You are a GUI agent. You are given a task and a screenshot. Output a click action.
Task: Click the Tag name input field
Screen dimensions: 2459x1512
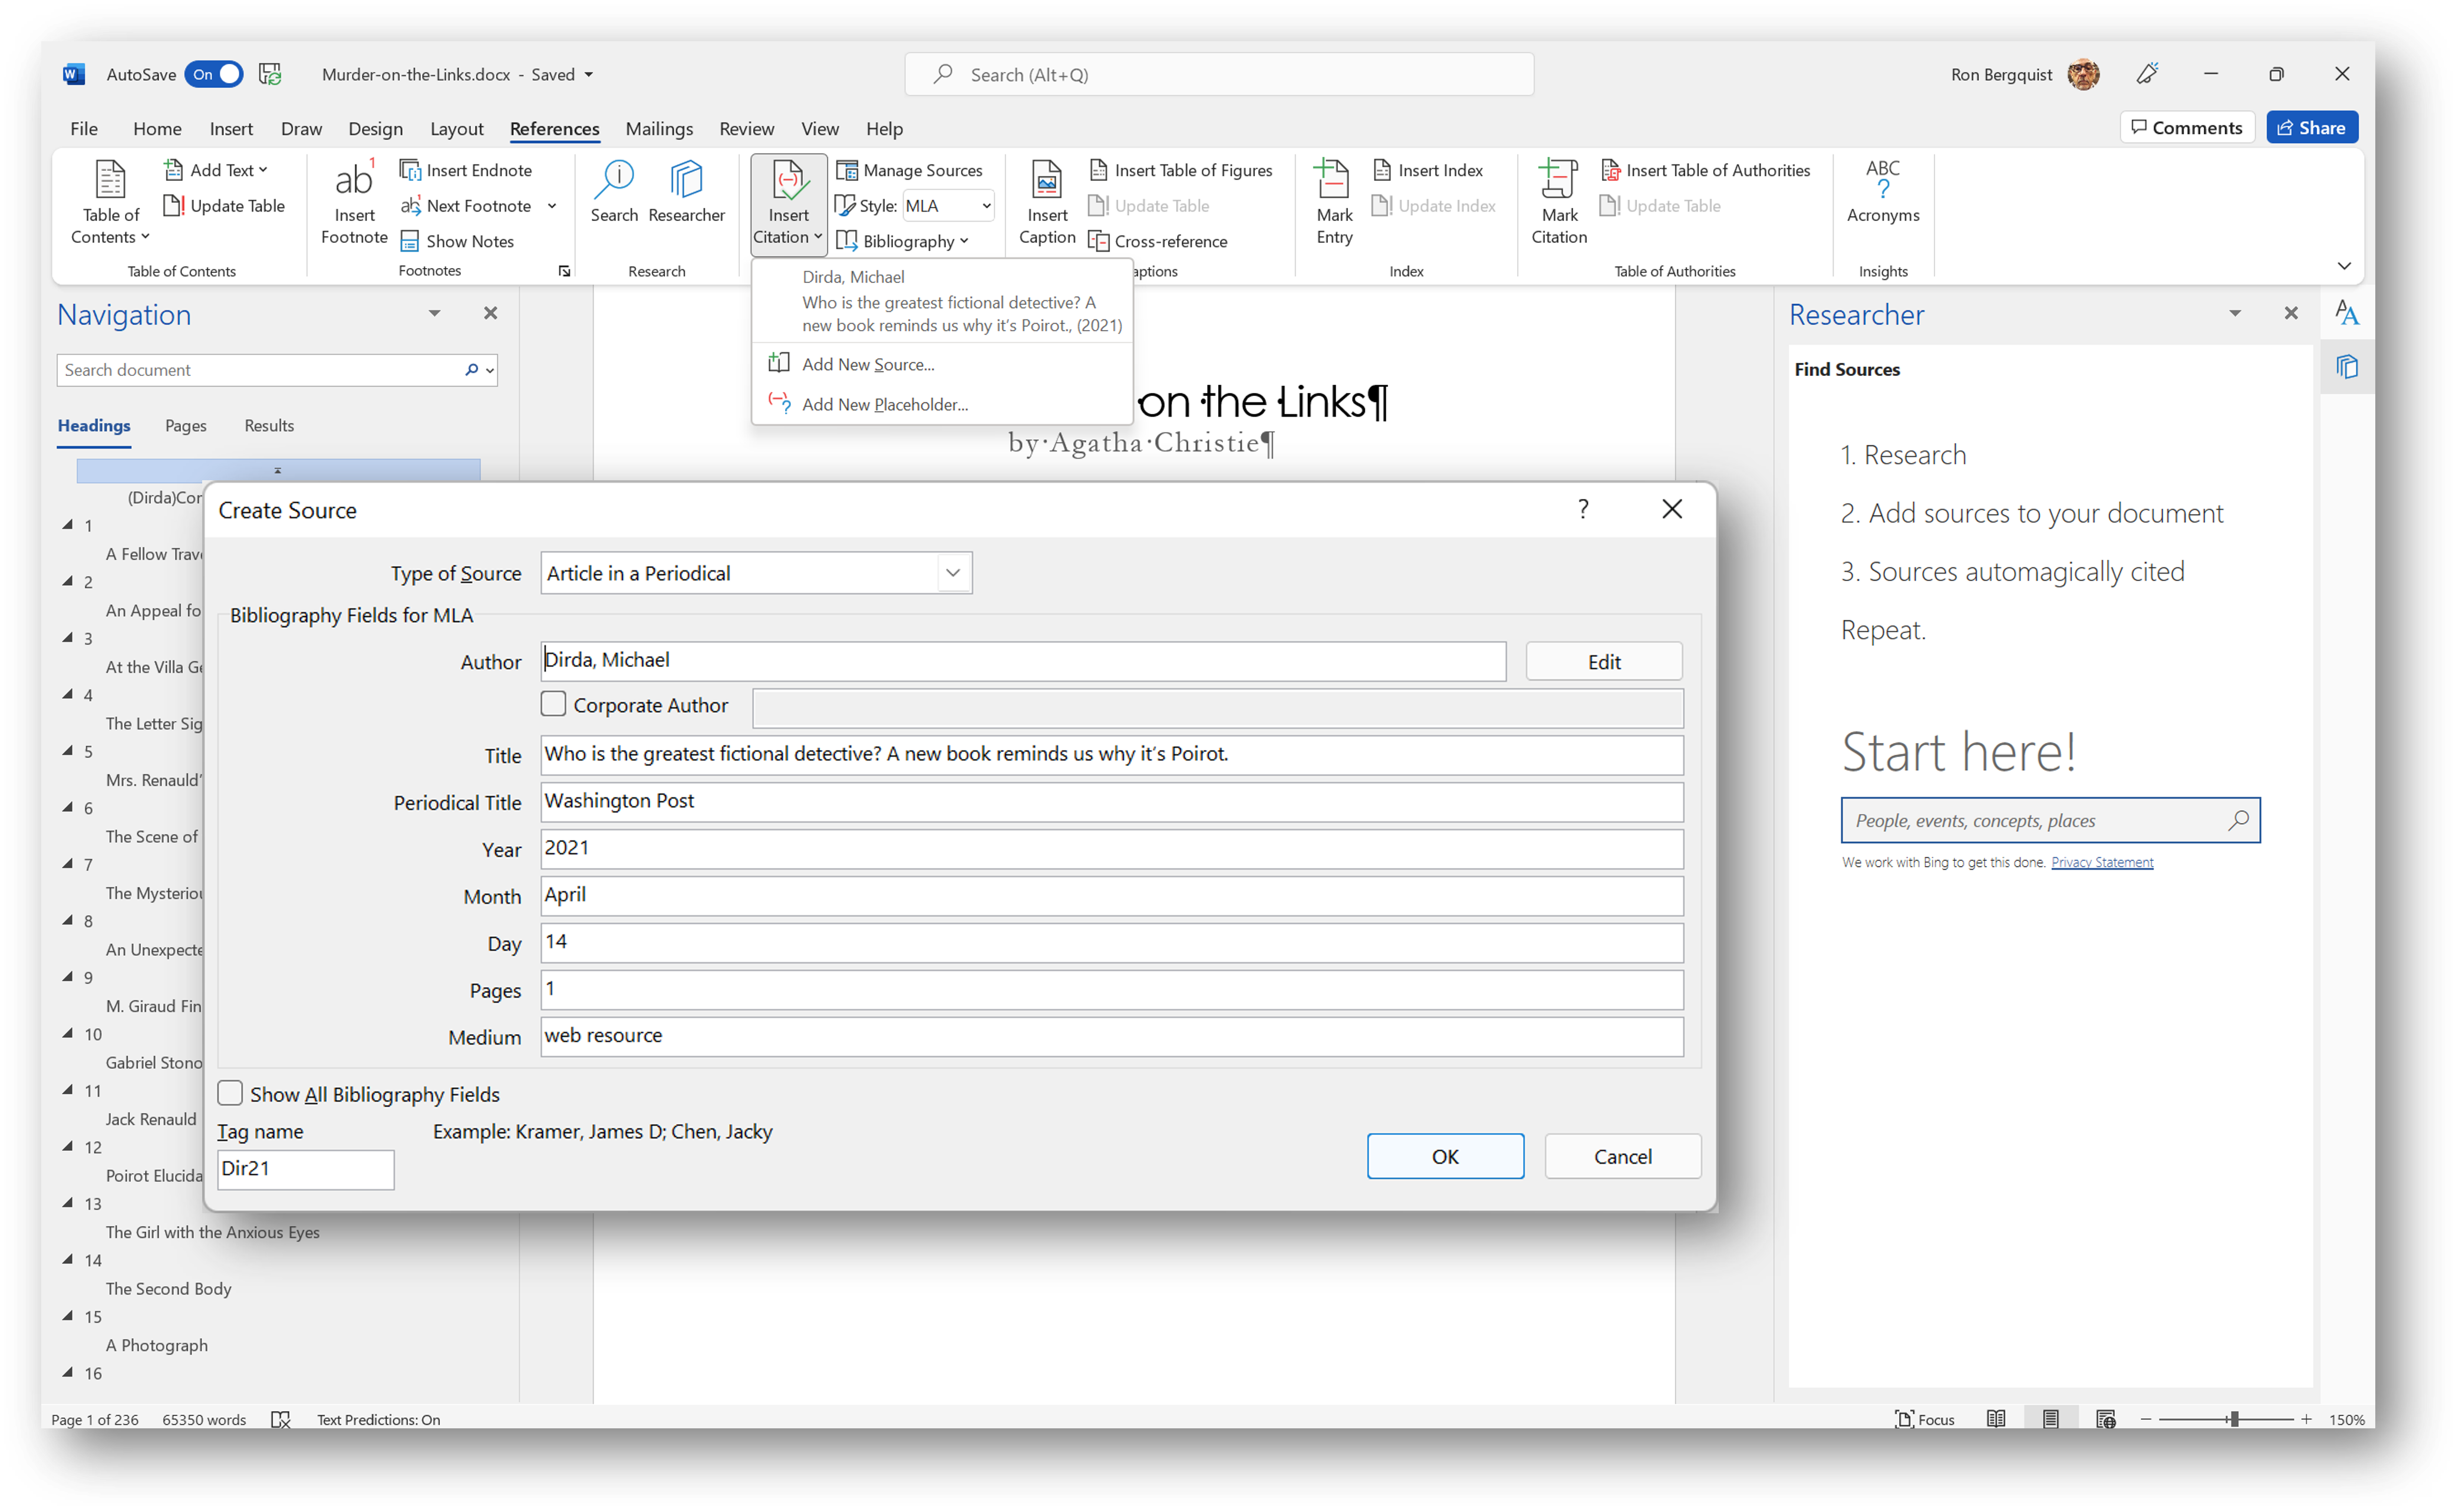(x=305, y=1169)
